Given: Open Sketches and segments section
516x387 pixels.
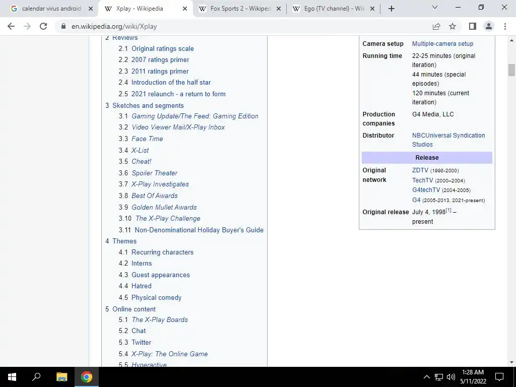Looking at the screenshot, I should pos(148,106).
